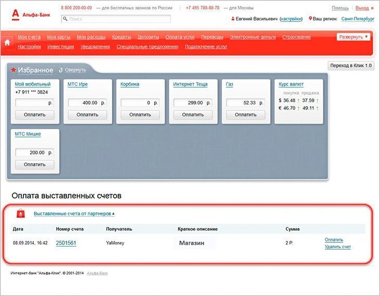Click the 52.33 amount field
The width and height of the screenshot is (380, 296).
pyautogui.click(x=246, y=102)
